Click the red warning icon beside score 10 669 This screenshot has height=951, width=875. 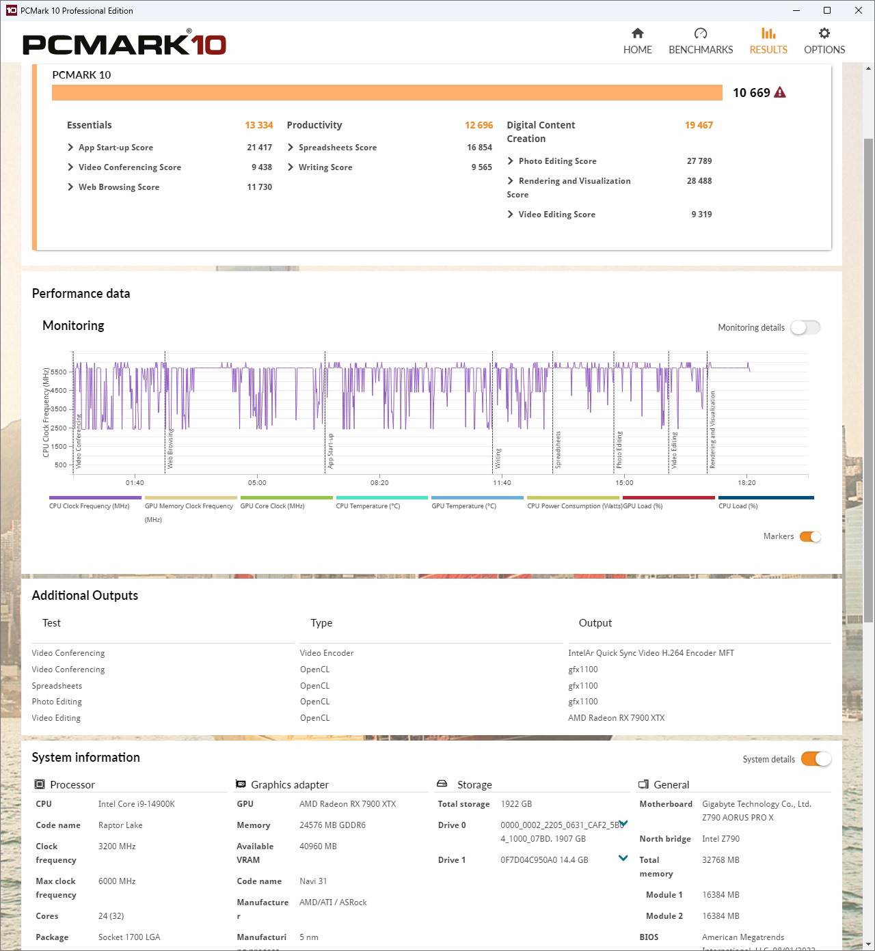click(x=780, y=92)
